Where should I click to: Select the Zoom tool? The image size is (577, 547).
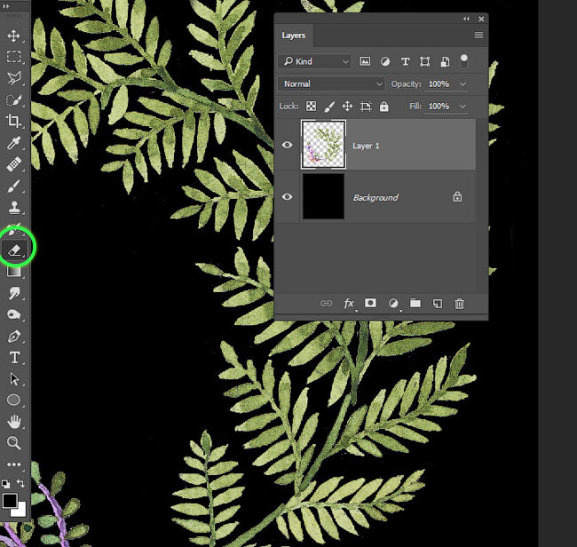pos(13,442)
